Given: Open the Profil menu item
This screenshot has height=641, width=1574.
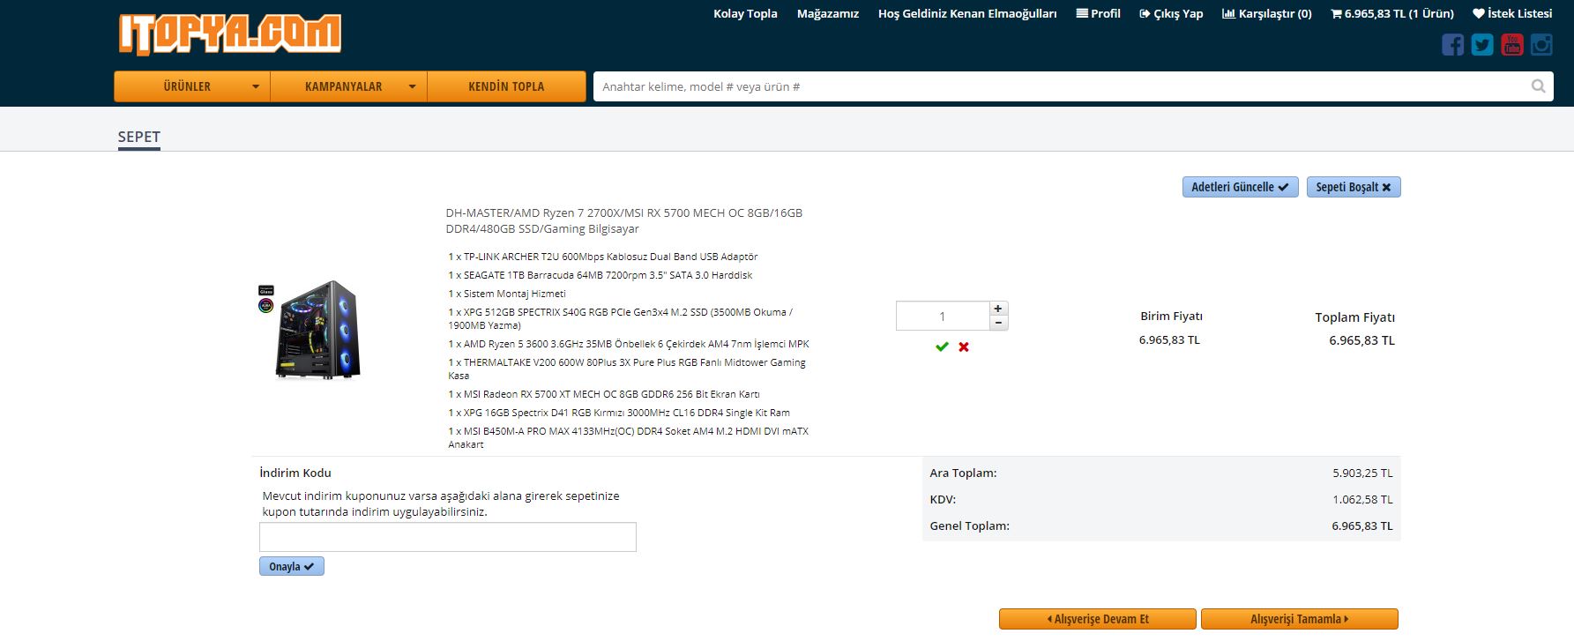Looking at the screenshot, I should [1098, 13].
